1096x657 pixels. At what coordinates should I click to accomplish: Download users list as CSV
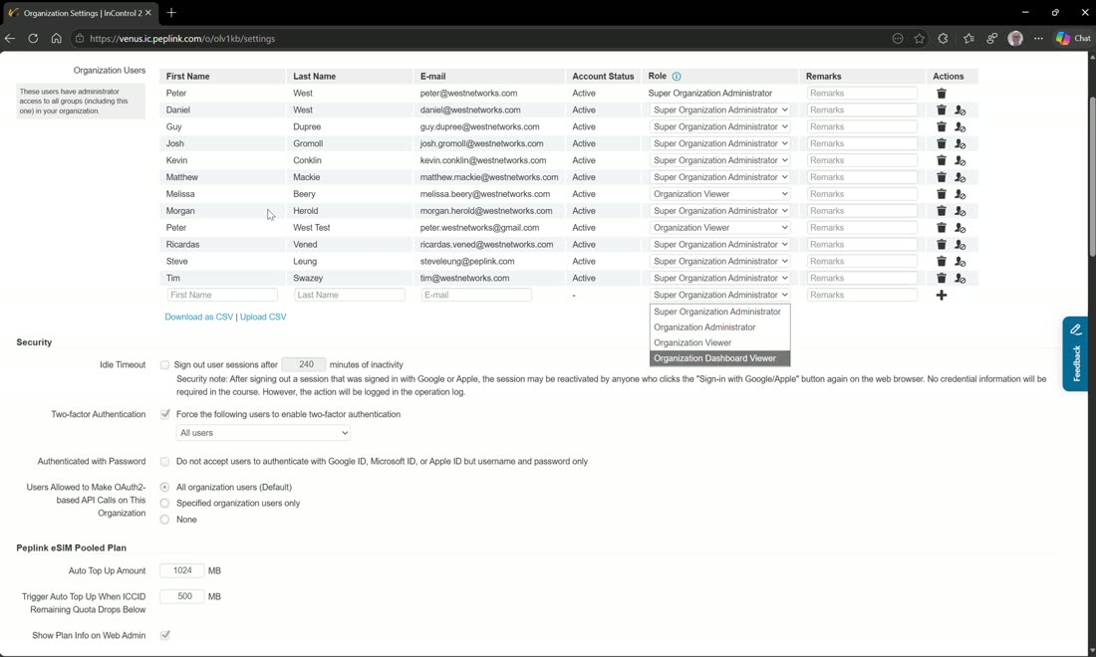click(198, 317)
